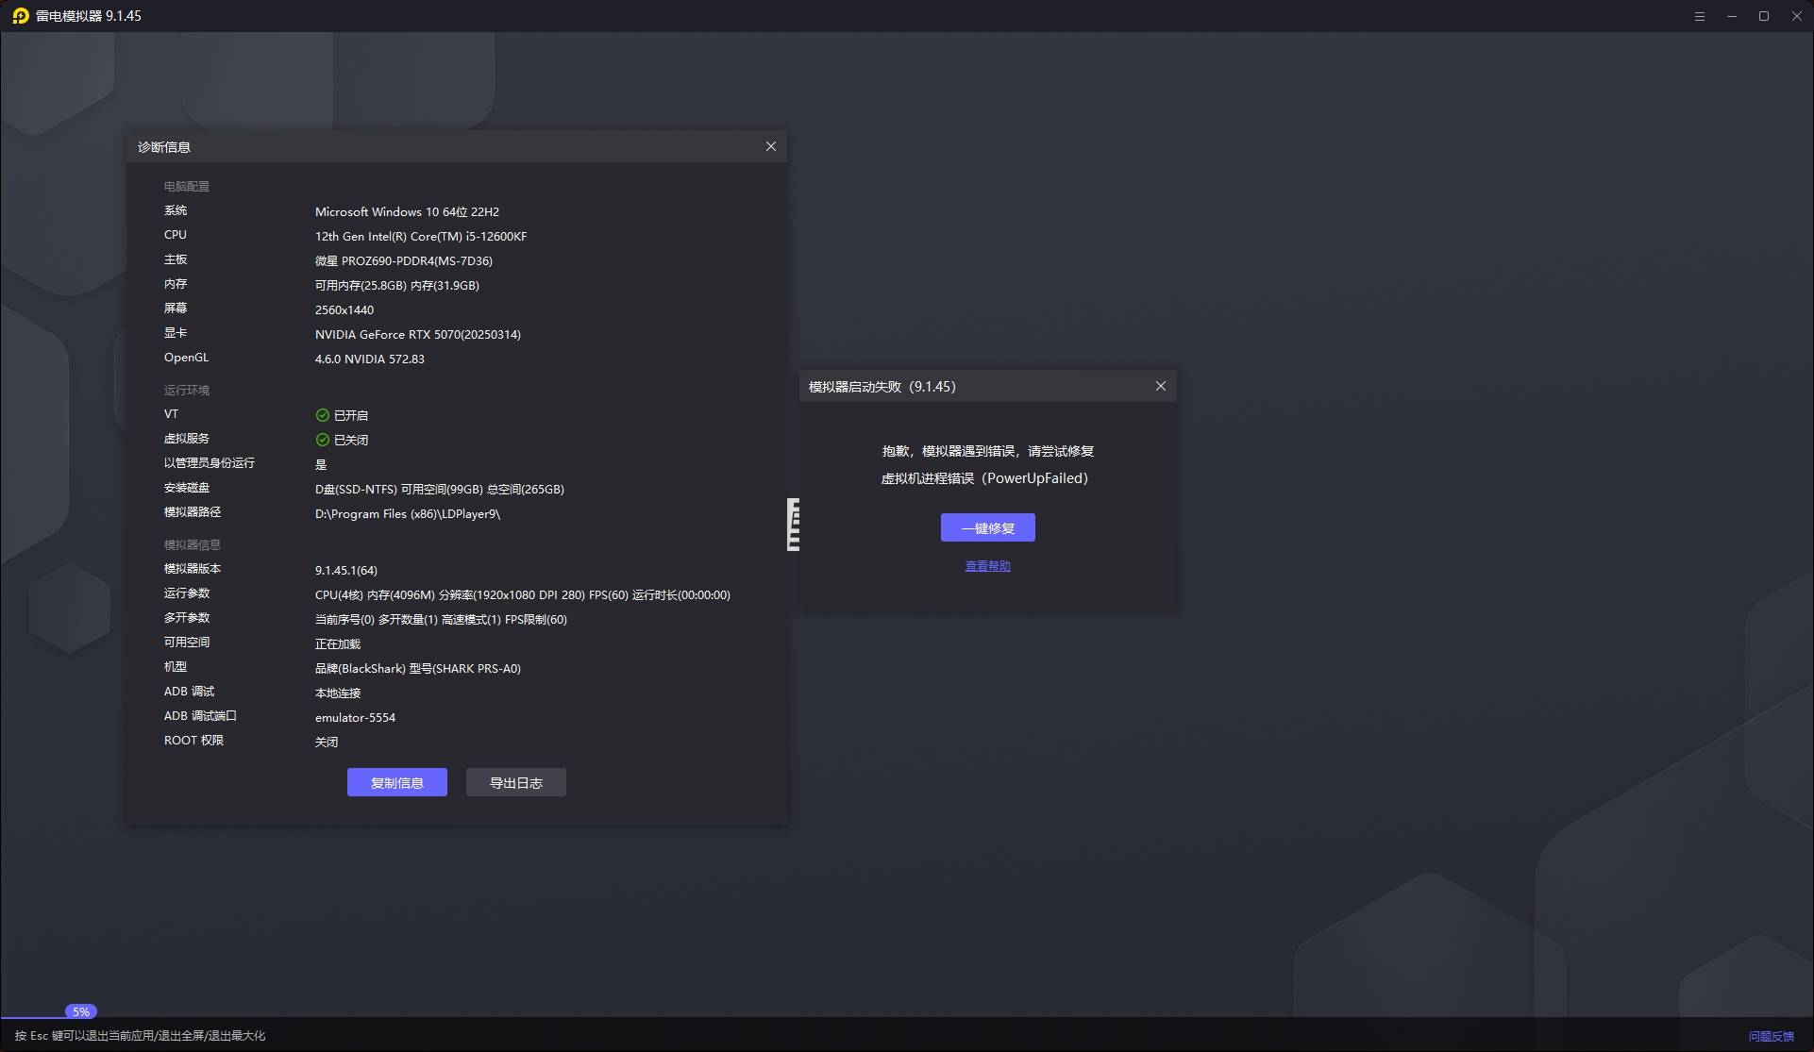Click the 雷电模拟器 9.1.45 window title
This screenshot has height=1052, width=1814.
coord(88,16)
